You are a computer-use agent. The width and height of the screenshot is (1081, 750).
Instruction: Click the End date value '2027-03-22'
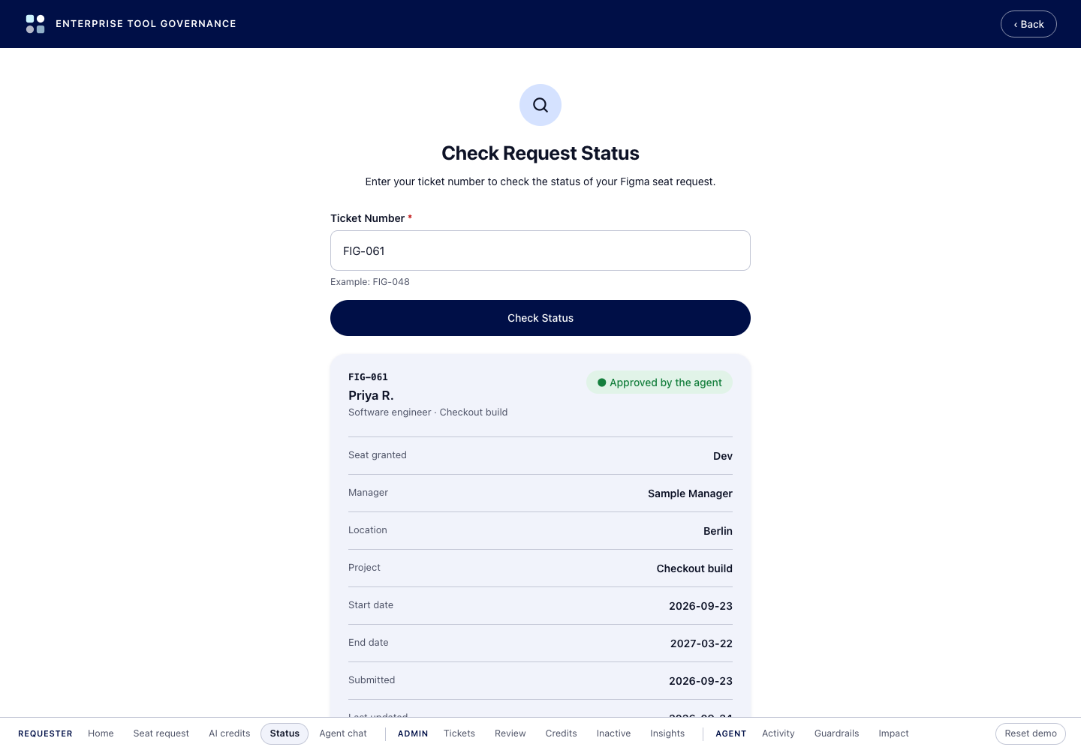(701, 643)
